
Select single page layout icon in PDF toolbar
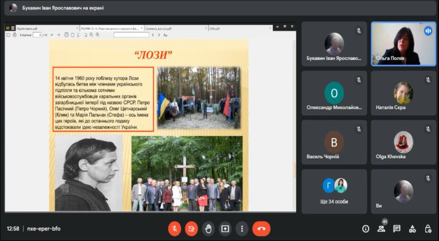click(72, 35)
